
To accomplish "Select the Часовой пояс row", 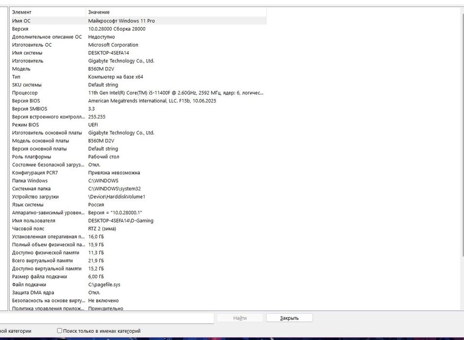I will click(138, 228).
